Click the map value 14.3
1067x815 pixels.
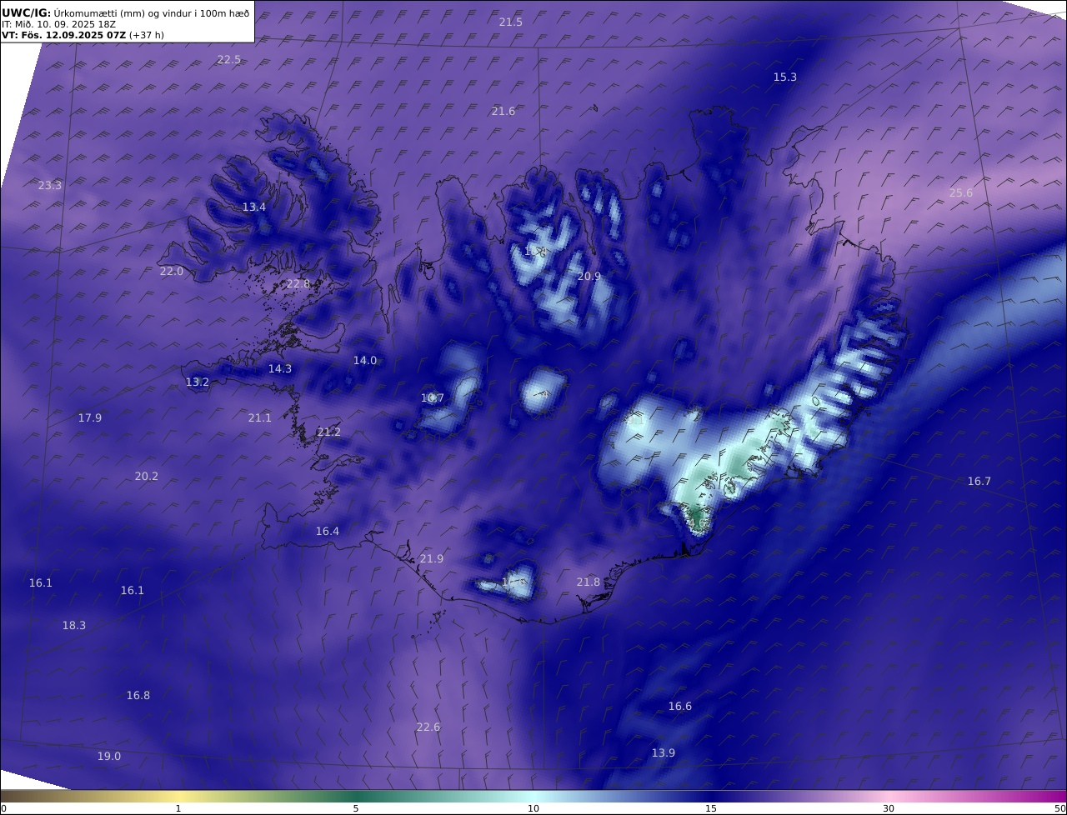[280, 368]
